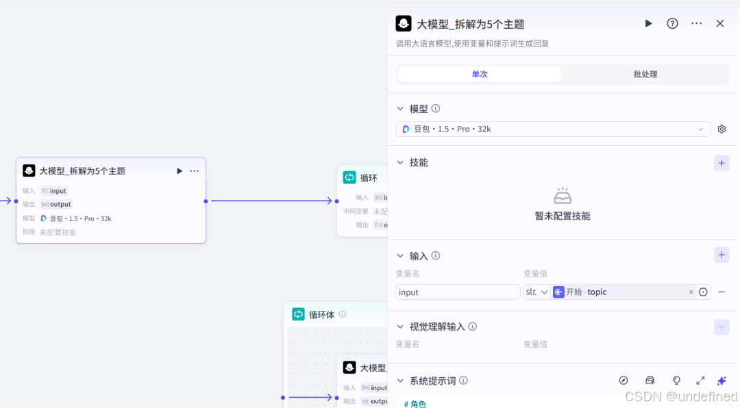Image resolution: width=740 pixels, height=408 pixels.
Task: Show info tooltip next to 系统提示词
Action: coord(463,381)
